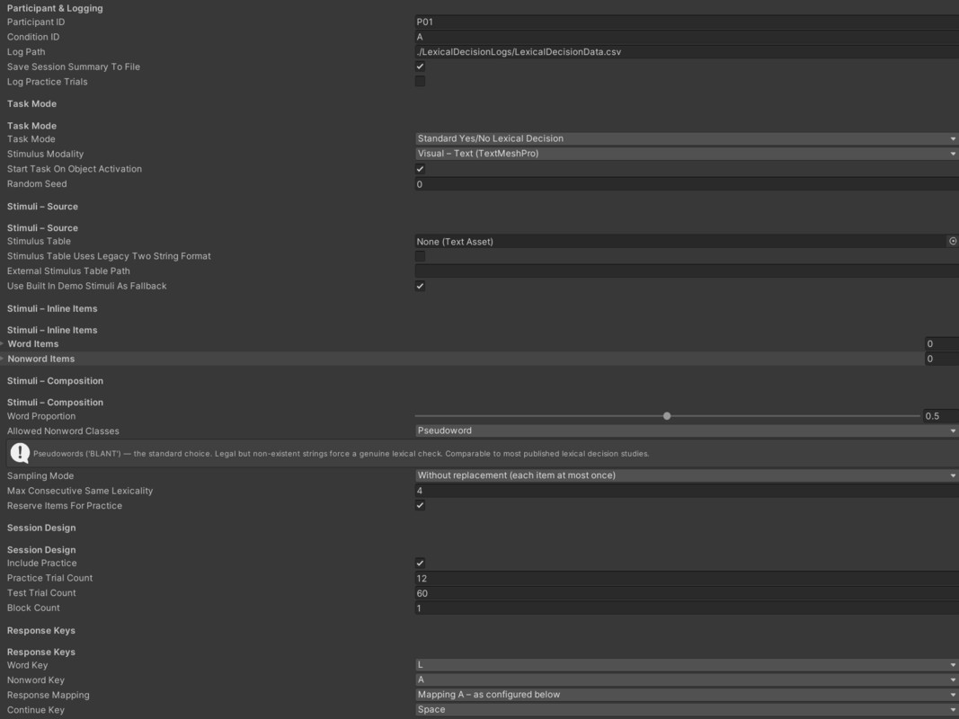Click the Test Trial Count field
The image size is (959, 719).
(x=687, y=593)
